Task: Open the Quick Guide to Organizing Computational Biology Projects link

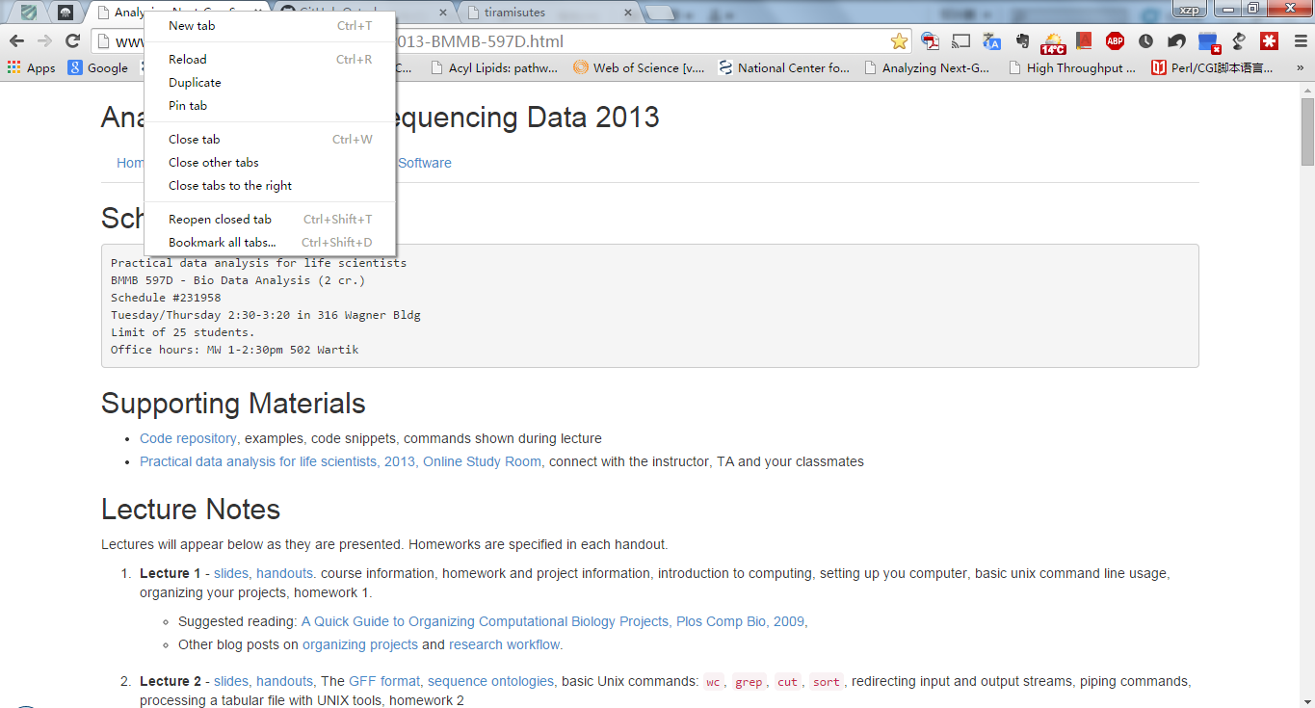Action: click(554, 621)
